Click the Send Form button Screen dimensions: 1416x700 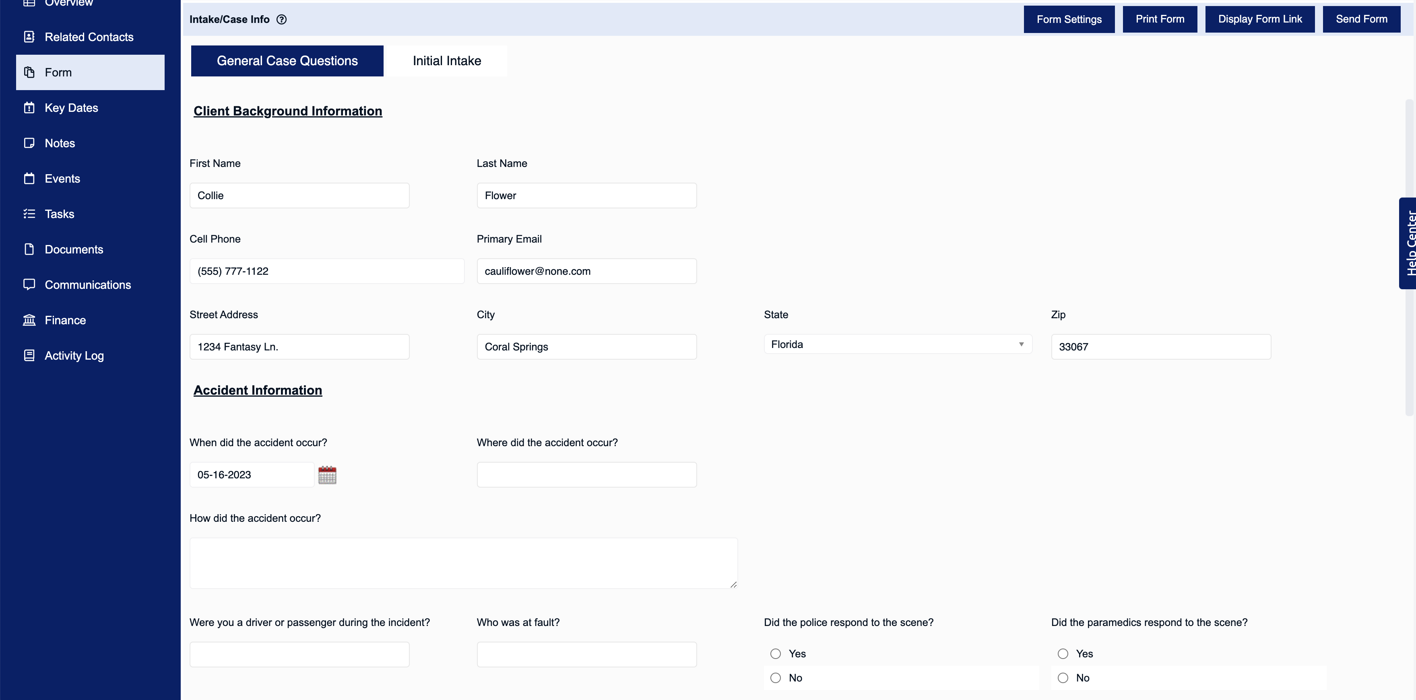1361,19
